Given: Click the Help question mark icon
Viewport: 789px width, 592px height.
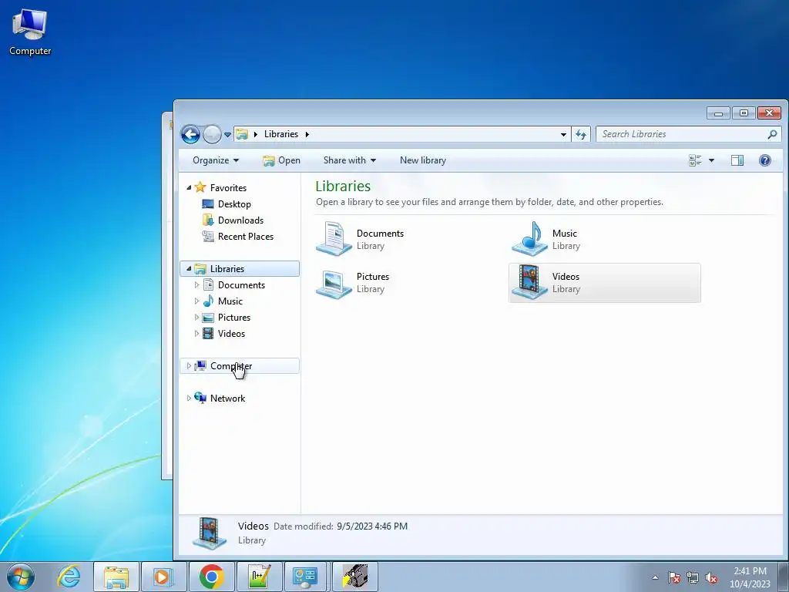Looking at the screenshot, I should (765, 160).
